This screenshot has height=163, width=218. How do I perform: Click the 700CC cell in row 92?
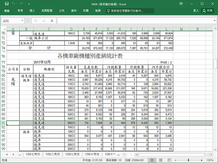71,127
